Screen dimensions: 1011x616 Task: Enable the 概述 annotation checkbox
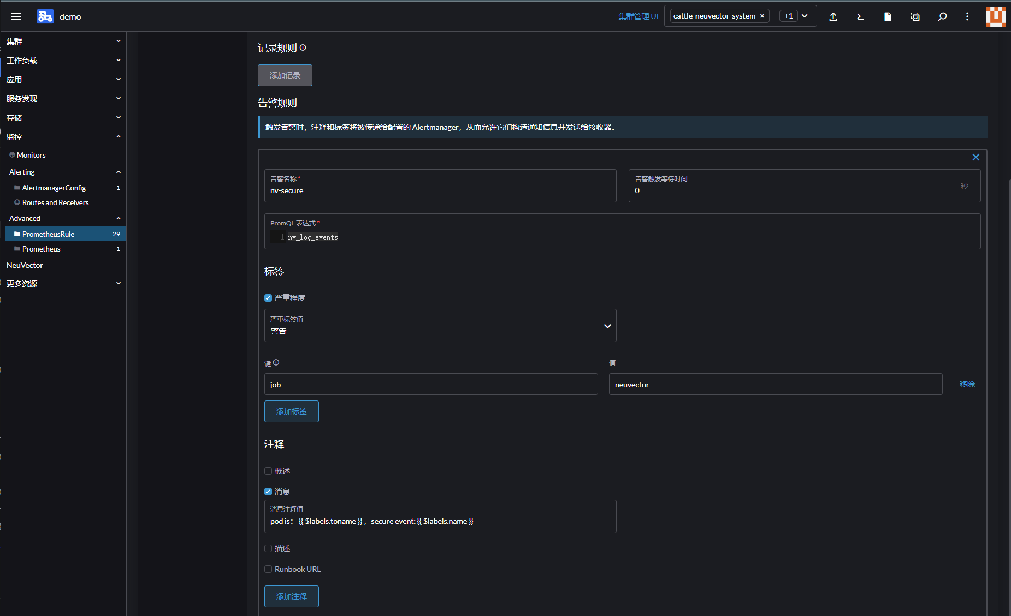(268, 471)
